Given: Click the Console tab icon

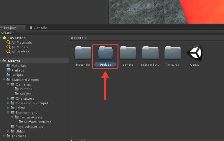Looking at the screenshot, I should pos(31,28).
